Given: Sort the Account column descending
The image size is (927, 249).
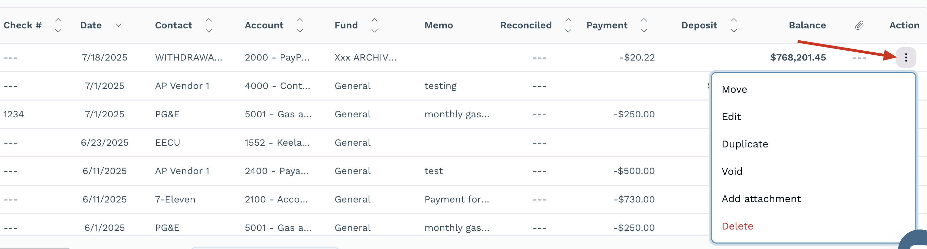Looking at the screenshot, I should tap(300, 30).
